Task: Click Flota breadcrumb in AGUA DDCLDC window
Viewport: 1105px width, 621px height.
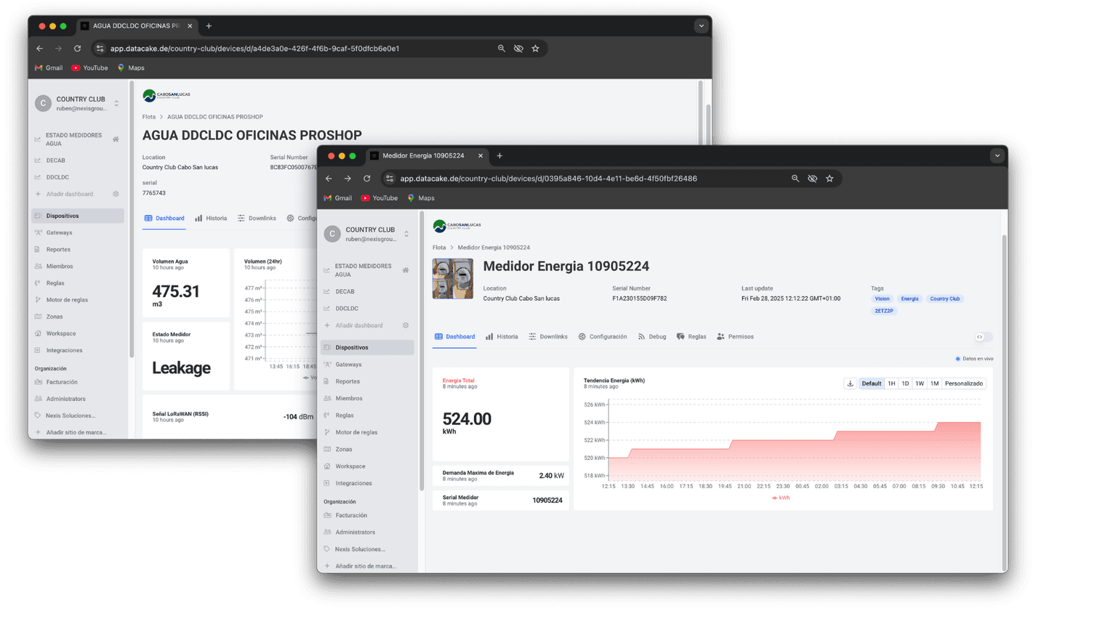Action: coord(149,117)
